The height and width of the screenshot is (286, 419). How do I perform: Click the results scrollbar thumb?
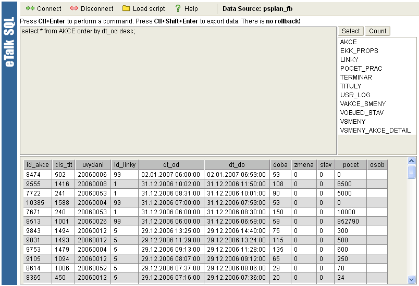point(411,172)
